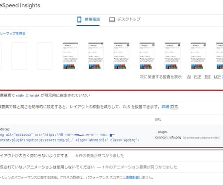
Task: Expand the アニメーションは使用しないでください audit
Action: click(111, 167)
